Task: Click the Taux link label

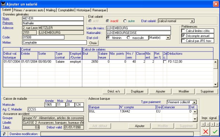Action: click(6, 127)
